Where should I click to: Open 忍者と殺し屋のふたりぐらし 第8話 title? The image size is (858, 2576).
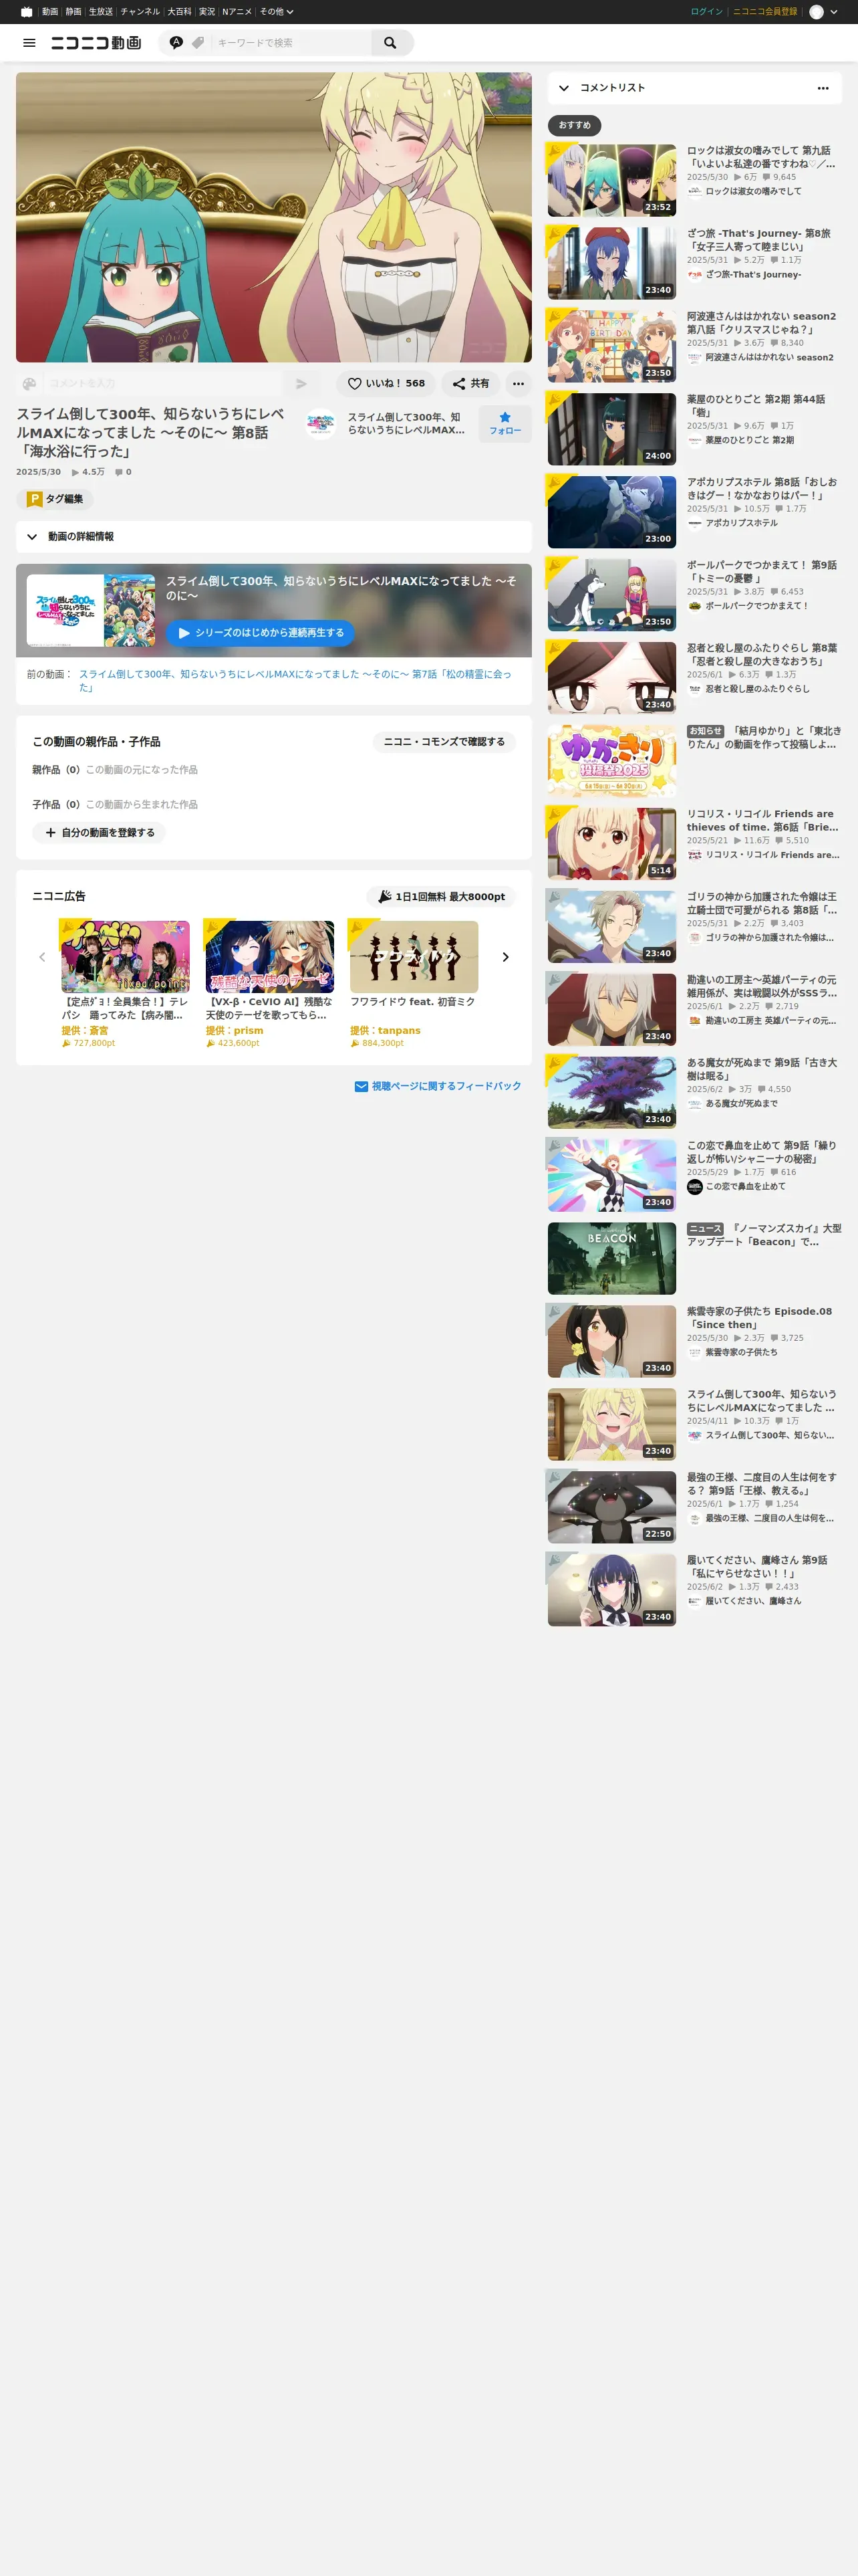click(762, 654)
